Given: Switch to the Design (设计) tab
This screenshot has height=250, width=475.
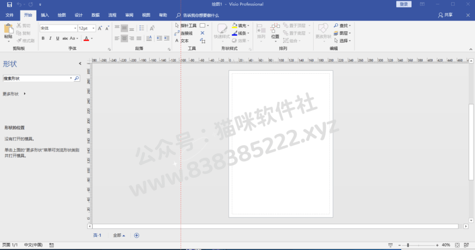Looking at the screenshot, I should [79, 15].
